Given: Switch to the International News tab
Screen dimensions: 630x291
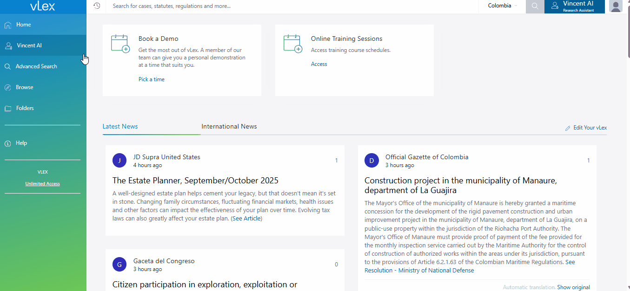Looking at the screenshot, I should tap(229, 126).
